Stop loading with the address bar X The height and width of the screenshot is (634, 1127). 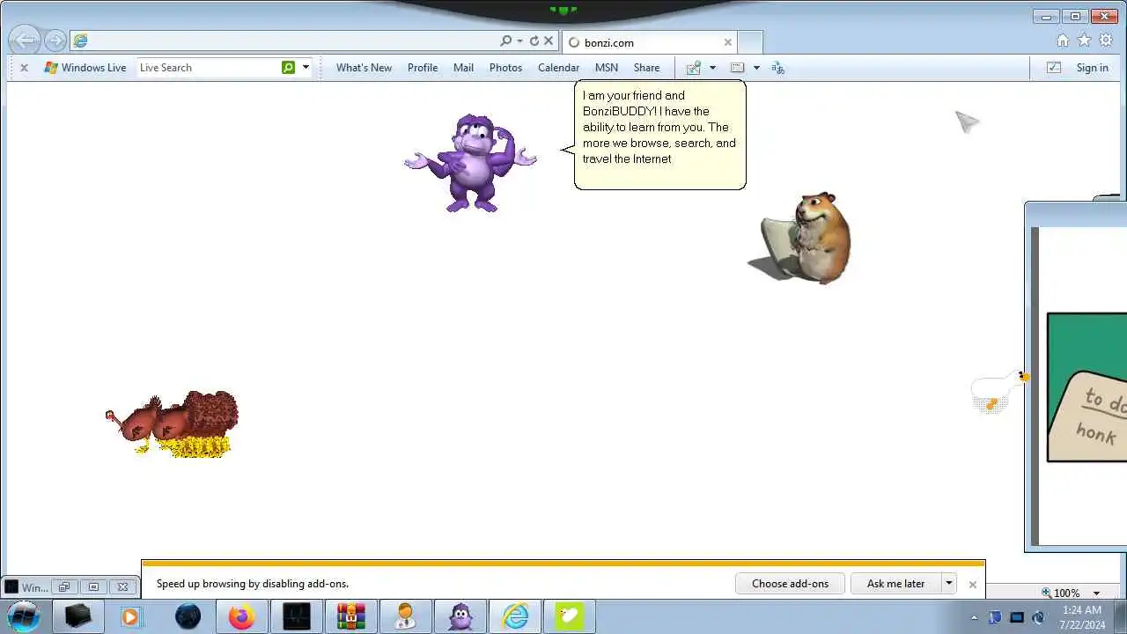pyautogui.click(x=549, y=41)
